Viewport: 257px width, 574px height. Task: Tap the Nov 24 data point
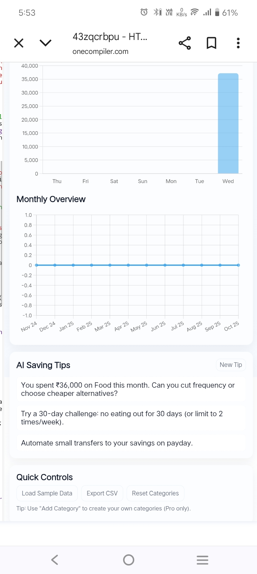pyautogui.click(x=37, y=265)
